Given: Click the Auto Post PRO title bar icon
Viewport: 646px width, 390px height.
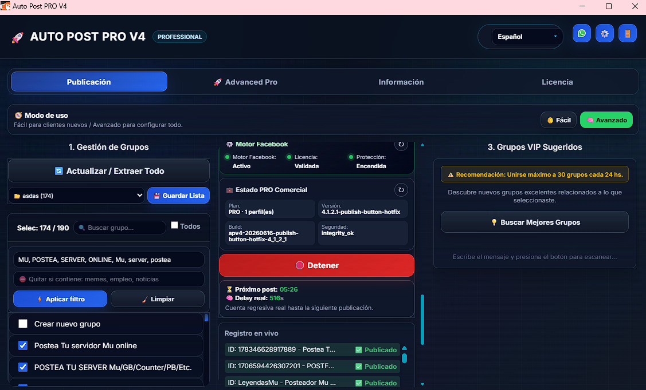Looking at the screenshot, I should (x=5, y=6).
